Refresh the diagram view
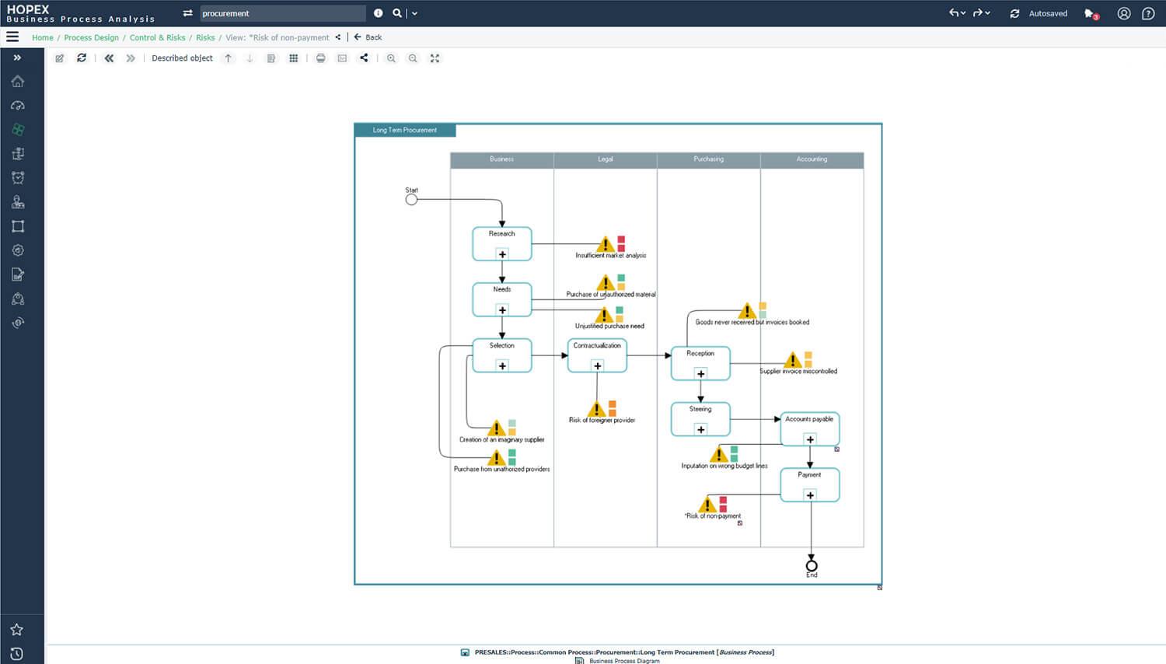Image resolution: width=1166 pixels, height=664 pixels. (82, 58)
